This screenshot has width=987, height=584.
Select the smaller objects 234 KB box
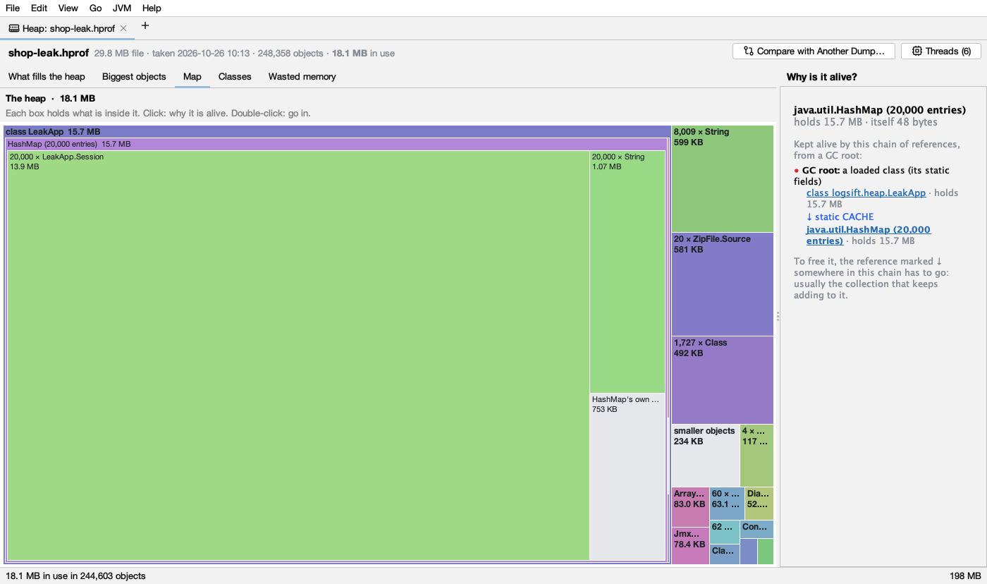pyautogui.click(x=706, y=456)
